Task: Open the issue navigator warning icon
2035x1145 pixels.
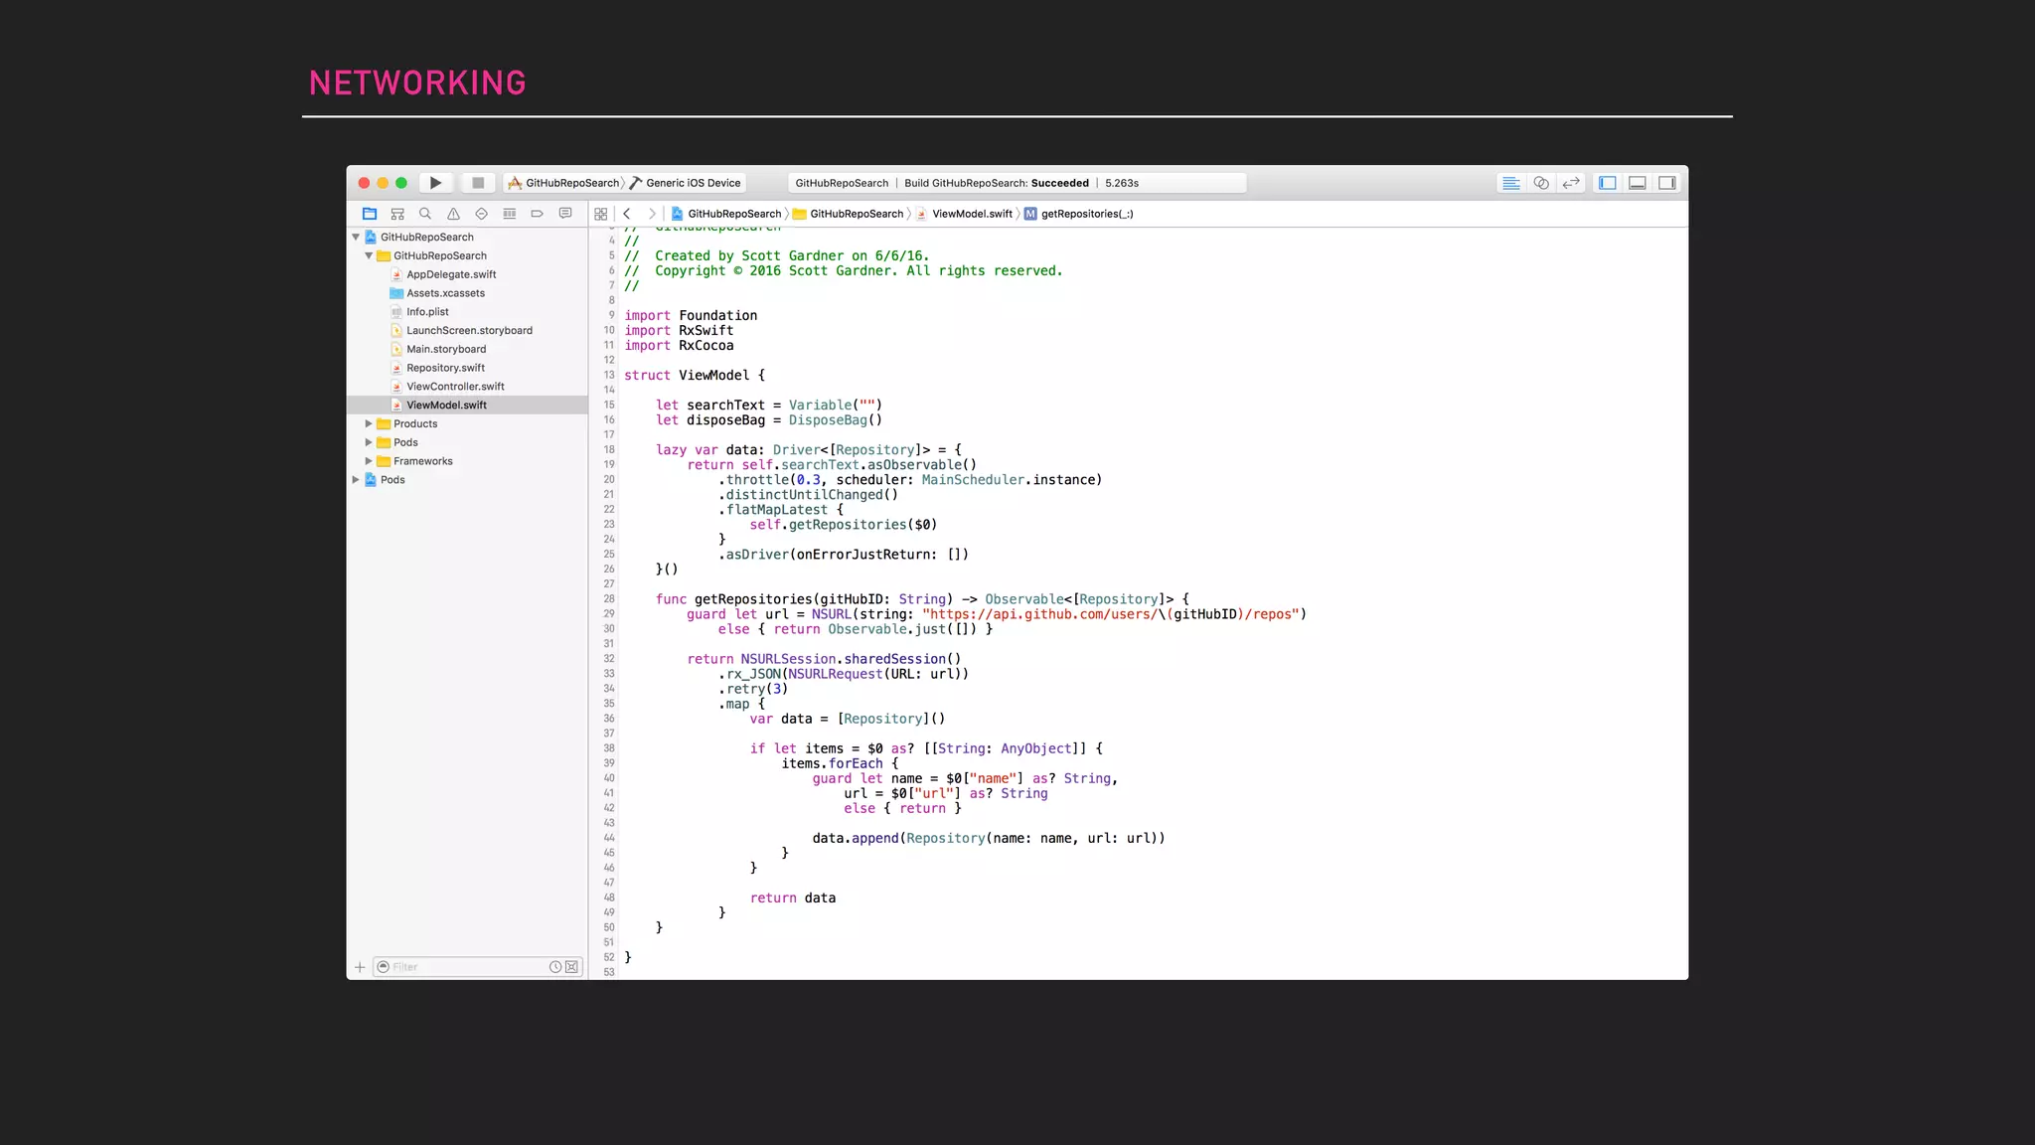Action: [453, 214]
